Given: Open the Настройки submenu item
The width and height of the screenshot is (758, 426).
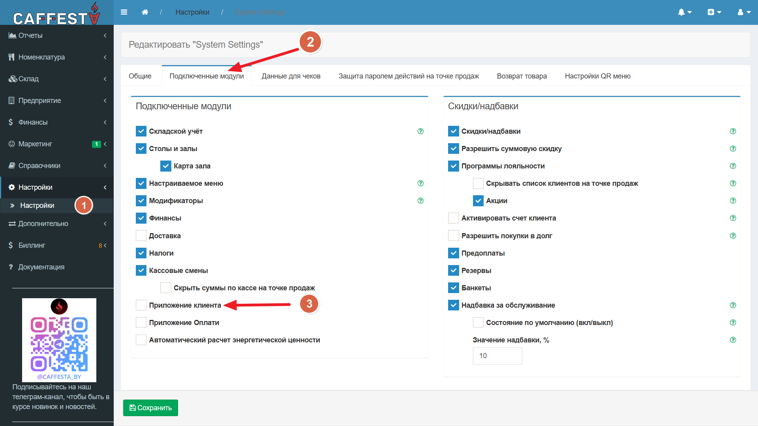Looking at the screenshot, I should (57, 206).
